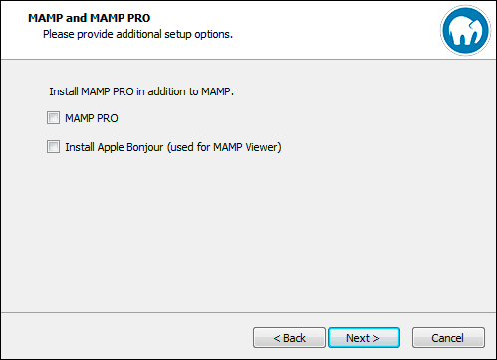This screenshot has width=497, height=360.
Task: Select the white elephant in the blue circle
Action: (465, 30)
